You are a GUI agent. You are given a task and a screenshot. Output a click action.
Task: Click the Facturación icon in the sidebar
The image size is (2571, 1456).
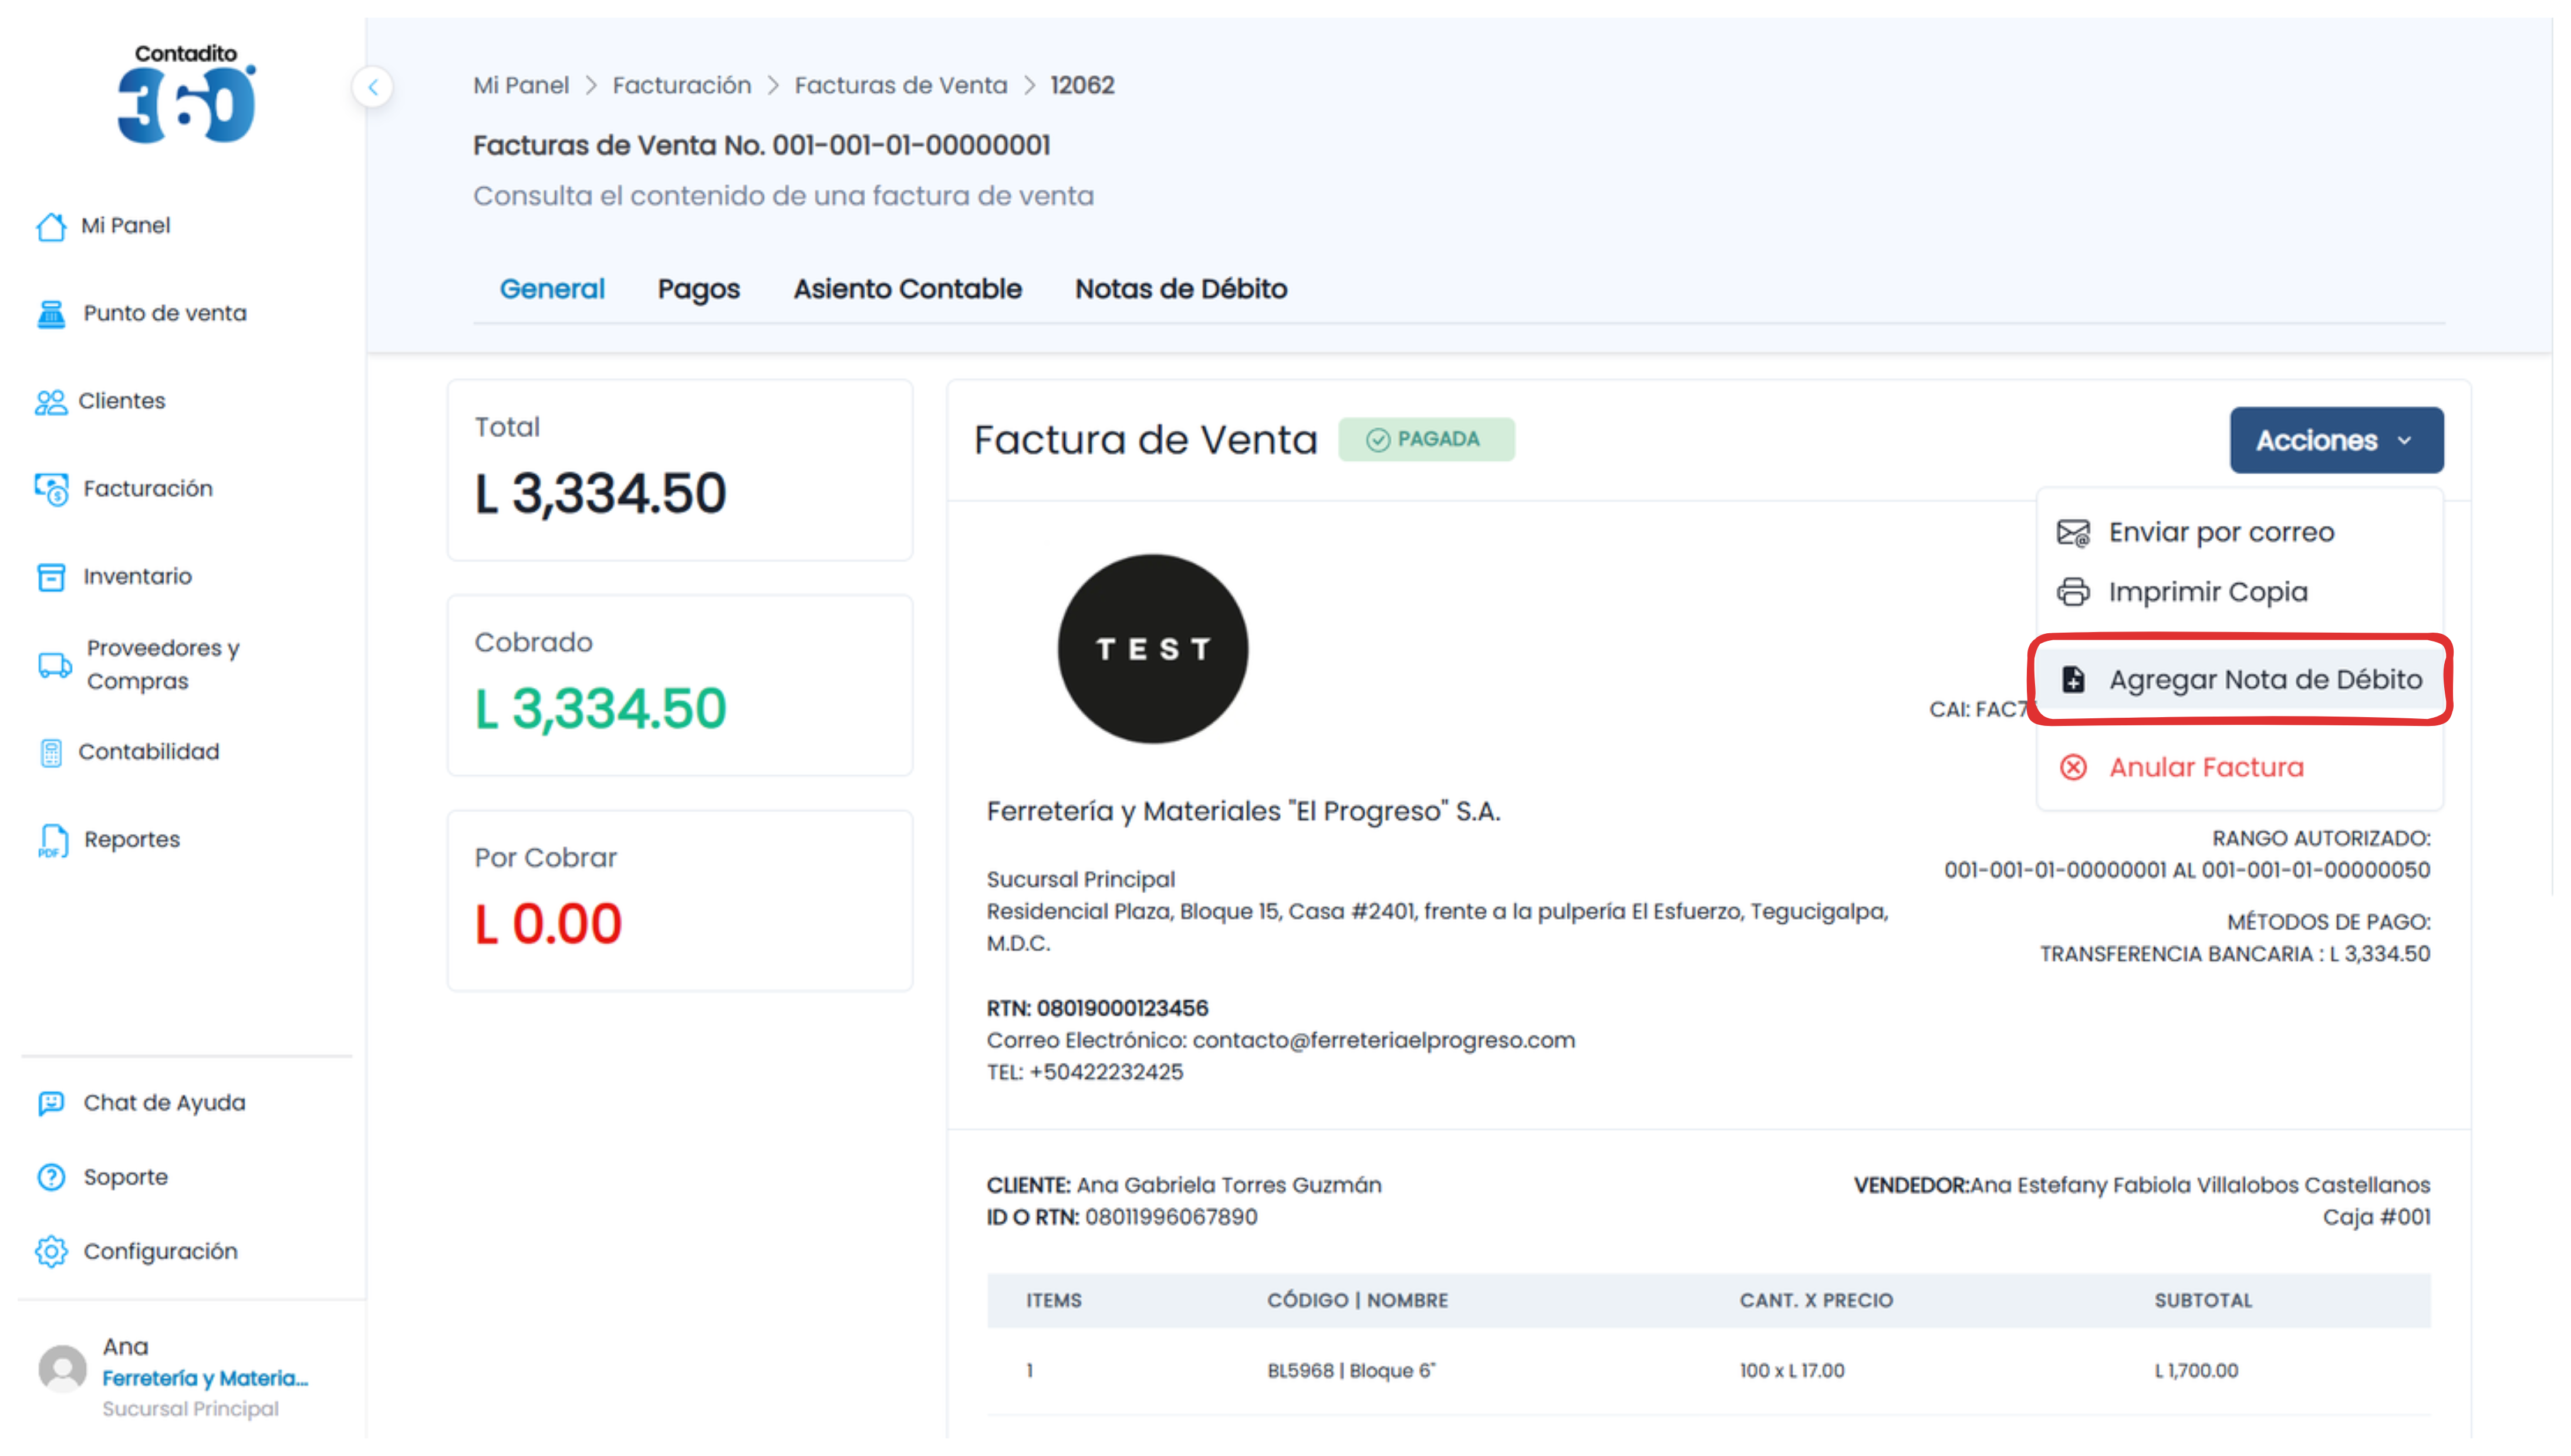point(51,490)
